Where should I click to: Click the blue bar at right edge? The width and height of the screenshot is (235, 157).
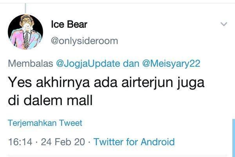[234, 138]
